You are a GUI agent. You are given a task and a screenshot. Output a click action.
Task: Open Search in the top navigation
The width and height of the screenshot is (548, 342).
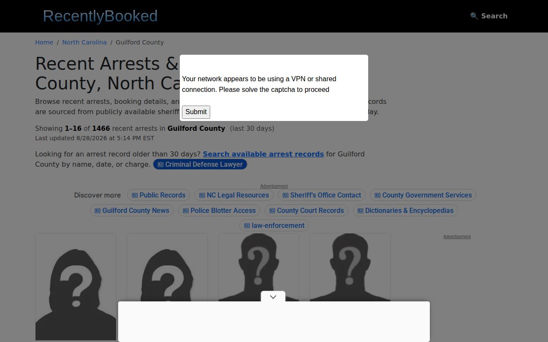(x=489, y=16)
